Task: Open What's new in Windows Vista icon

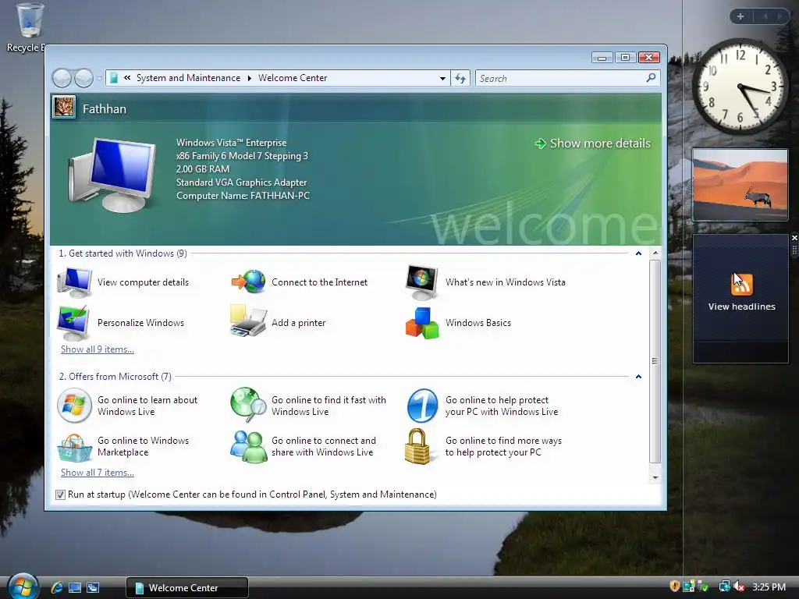Action: (422, 282)
